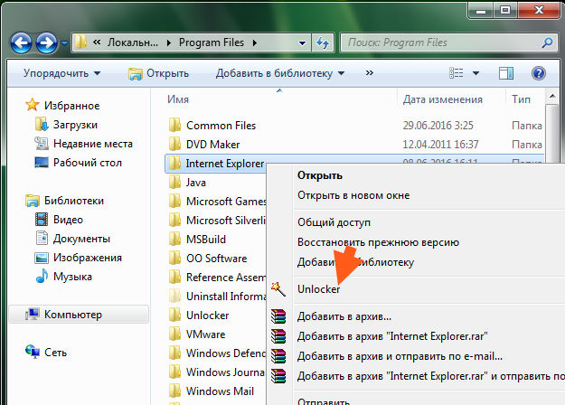Go forward with the blue Forward arrow
The width and height of the screenshot is (565, 405).
pos(46,43)
